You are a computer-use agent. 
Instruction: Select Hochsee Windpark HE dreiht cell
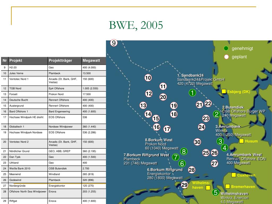click(x=28, y=119)
